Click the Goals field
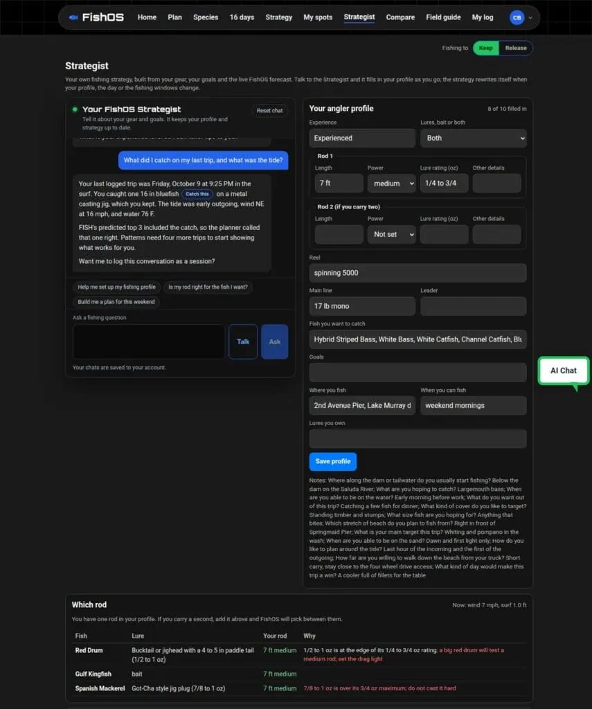Screen dimensions: 592x709 pyautogui.click(x=418, y=373)
